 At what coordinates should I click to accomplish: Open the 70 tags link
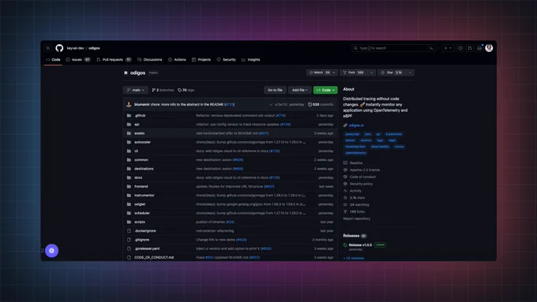[x=186, y=91]
